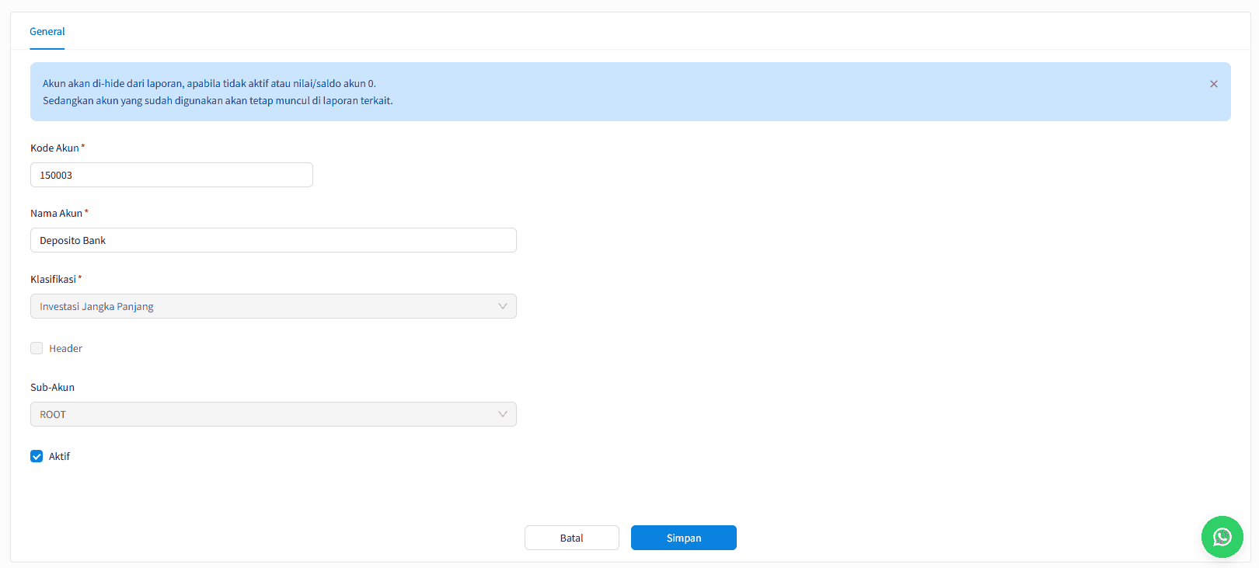The height and width of the screenshot is (568, 1259).
Task: Click into the Nama Akun Deposito Bank field
Action: click(x=273, y=240)
